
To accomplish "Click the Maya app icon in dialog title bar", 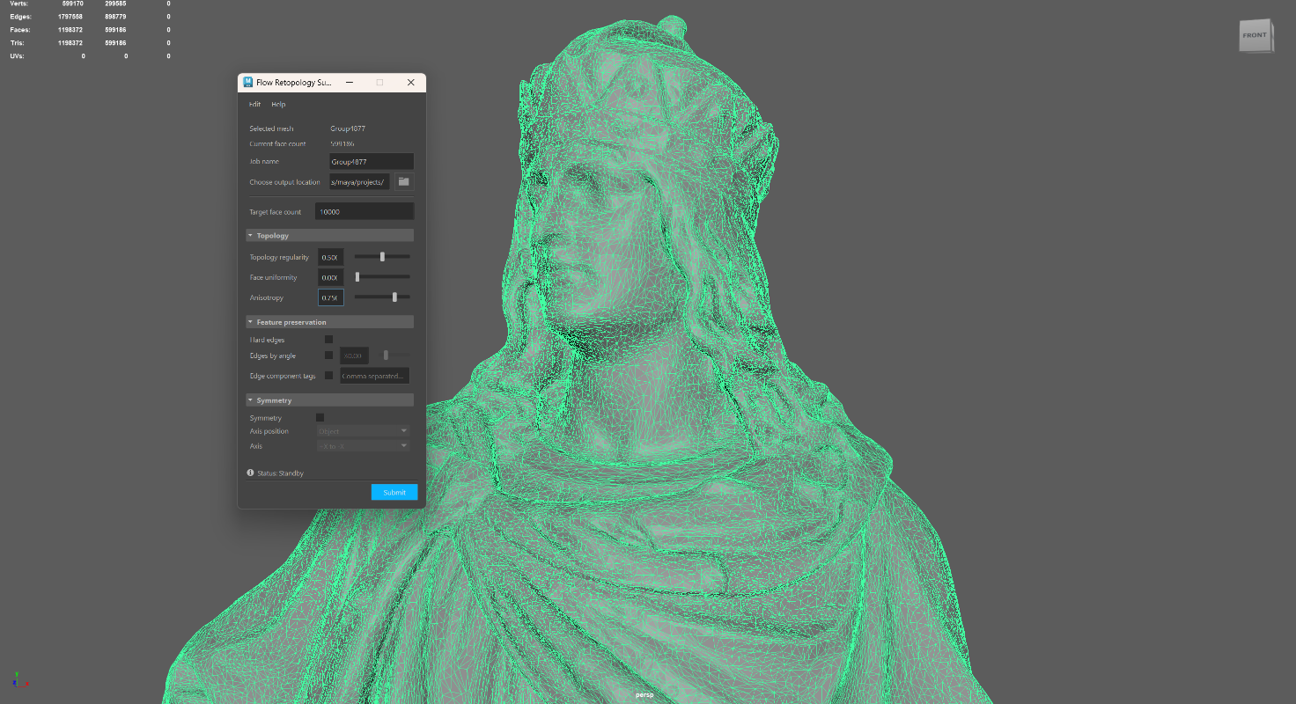I will click(248, 83).
